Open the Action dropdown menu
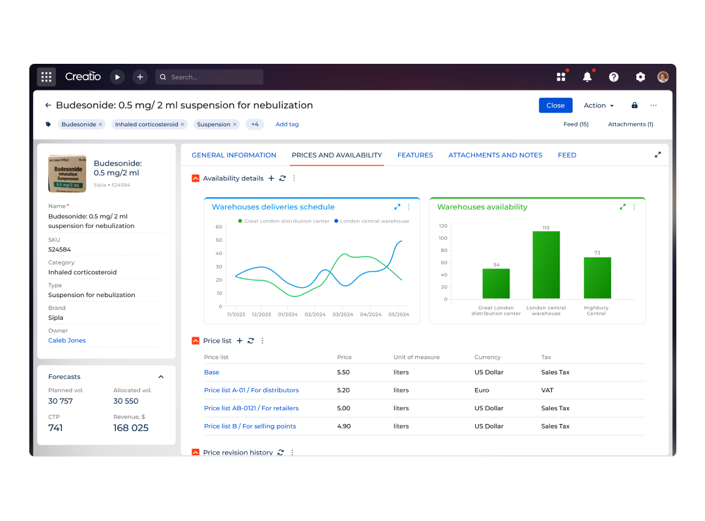Image resolution: width=705 pixels, height=521 pixels. (598, 106)
